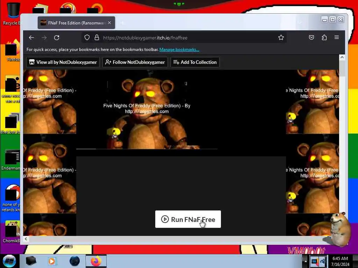The height and width of the screenshot is (268, 358).
Task: Click Follow NotDublexygamer button
Action: pyautogui.click(x=135, y=62)
